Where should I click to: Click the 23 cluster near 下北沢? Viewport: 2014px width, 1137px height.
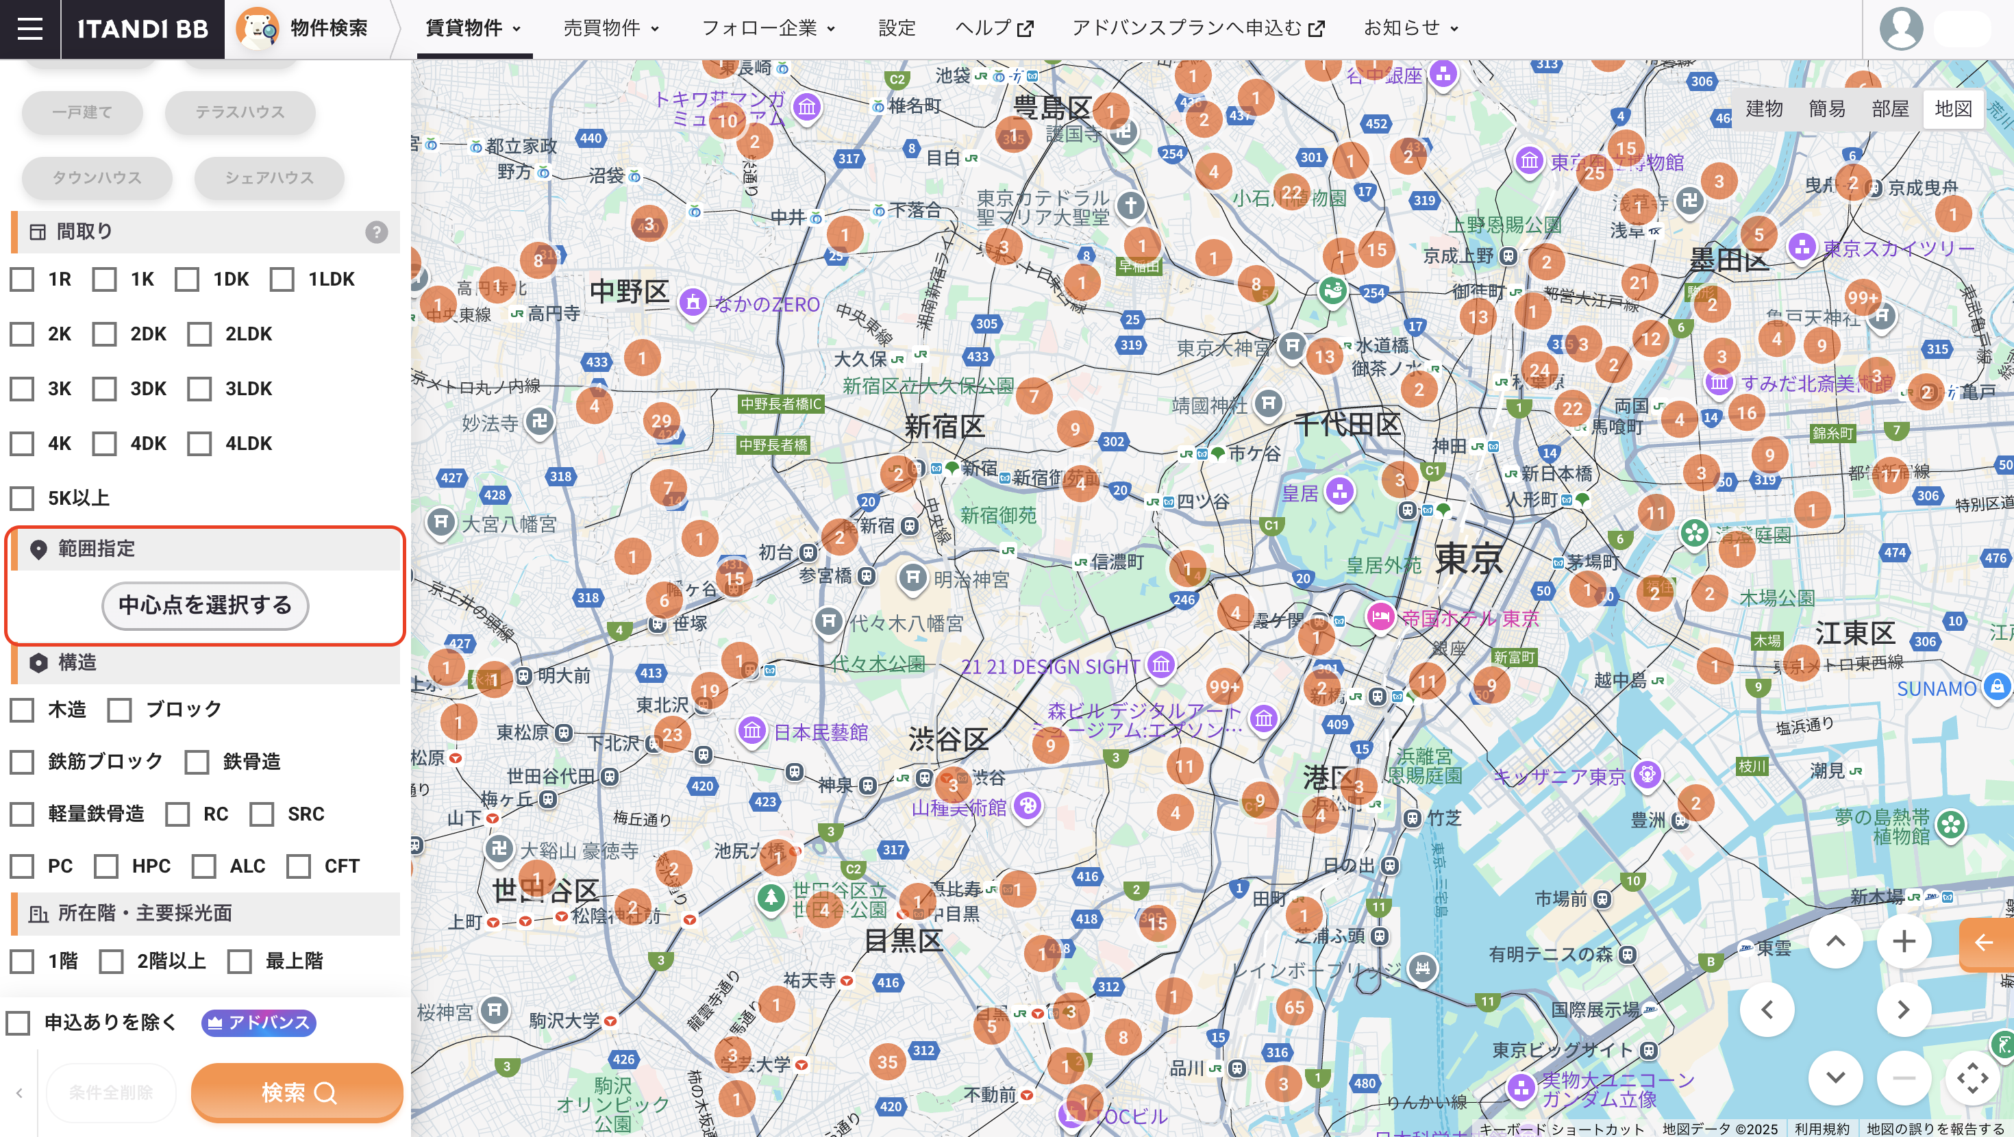coord(673,734)
